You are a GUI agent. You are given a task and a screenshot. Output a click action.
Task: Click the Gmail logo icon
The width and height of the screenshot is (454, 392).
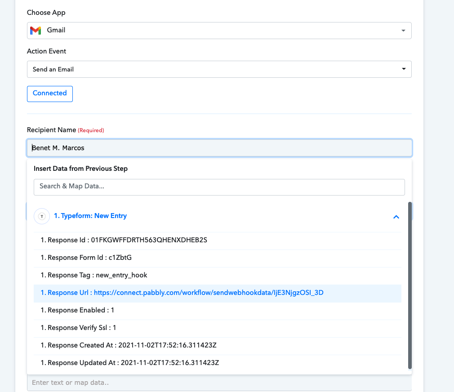pyautogui.click(x=36, y=31)
